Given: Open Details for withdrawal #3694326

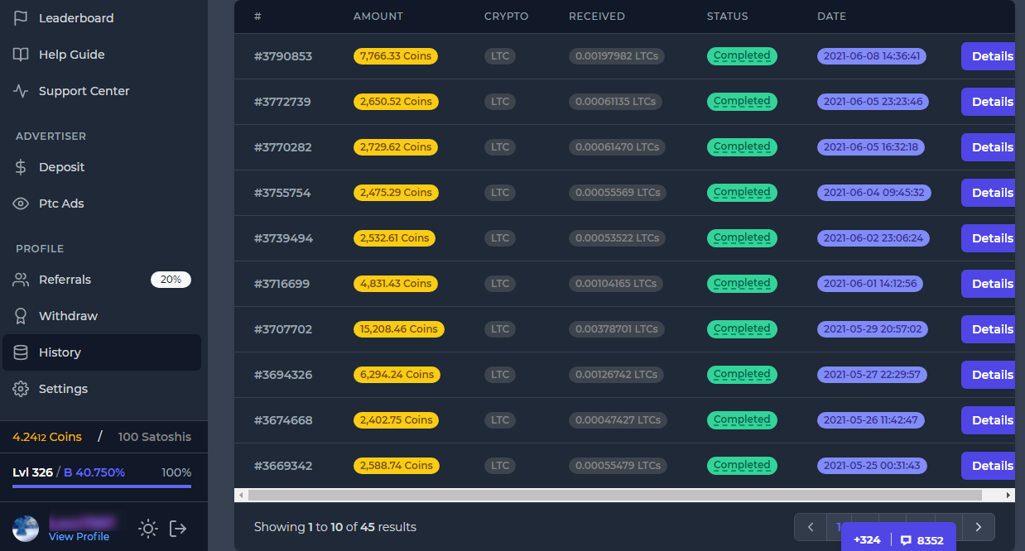Looking at the screenshot, I should pos(989,375).
